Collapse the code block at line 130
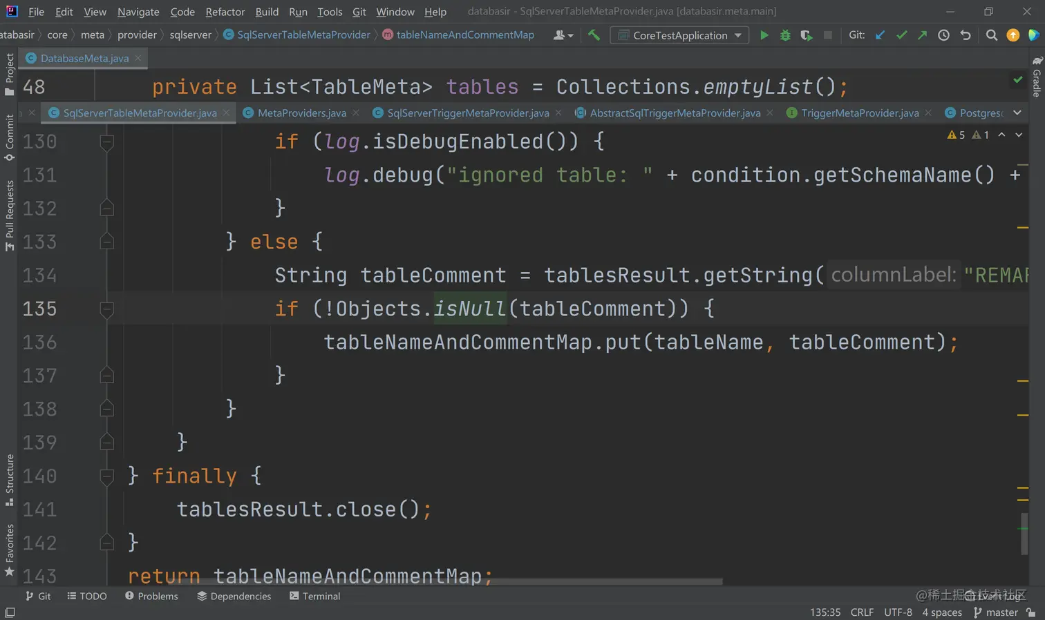 click(x=106, y=142)
